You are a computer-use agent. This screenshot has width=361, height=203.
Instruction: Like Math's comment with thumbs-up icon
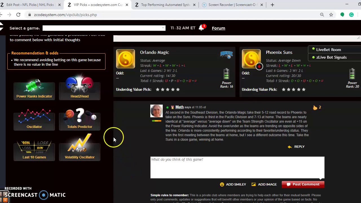315,107
